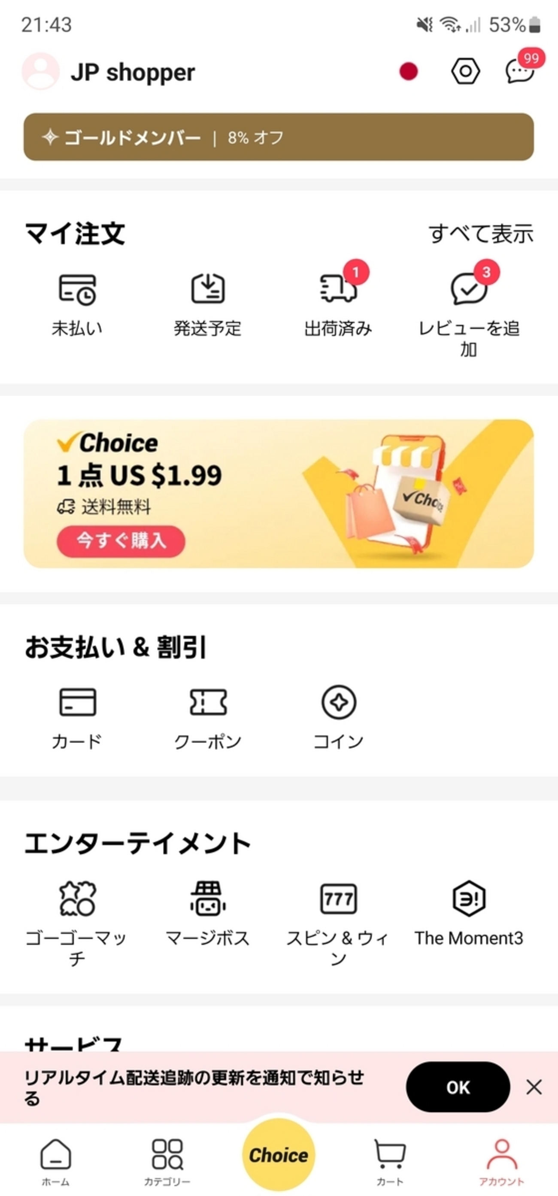Dismiss the delivery tracking notification banner
Image resolution: width=558 pixels, height=1196 pixels.
(534, 1087)
